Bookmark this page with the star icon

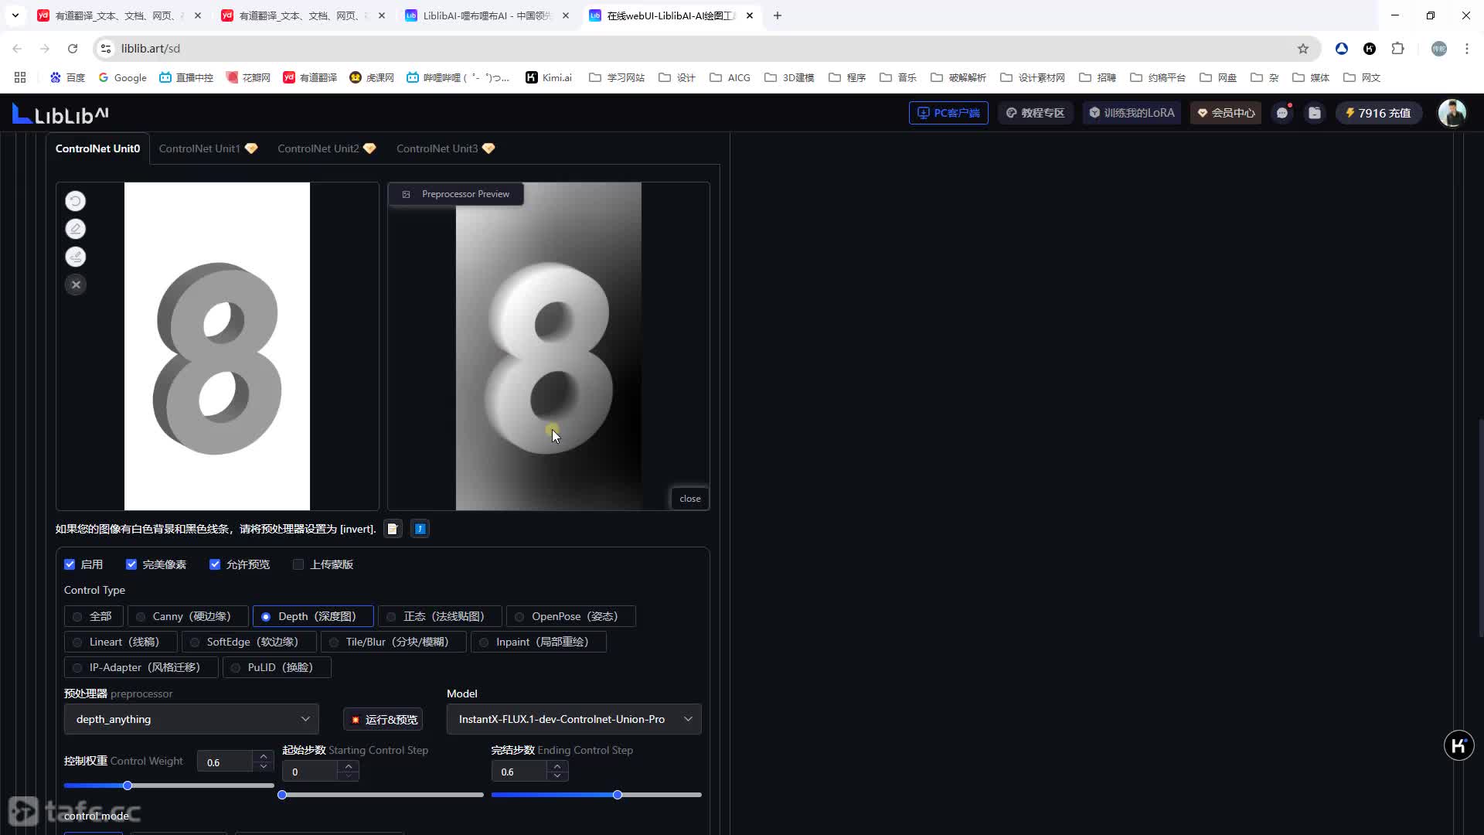click(1303, 49)
